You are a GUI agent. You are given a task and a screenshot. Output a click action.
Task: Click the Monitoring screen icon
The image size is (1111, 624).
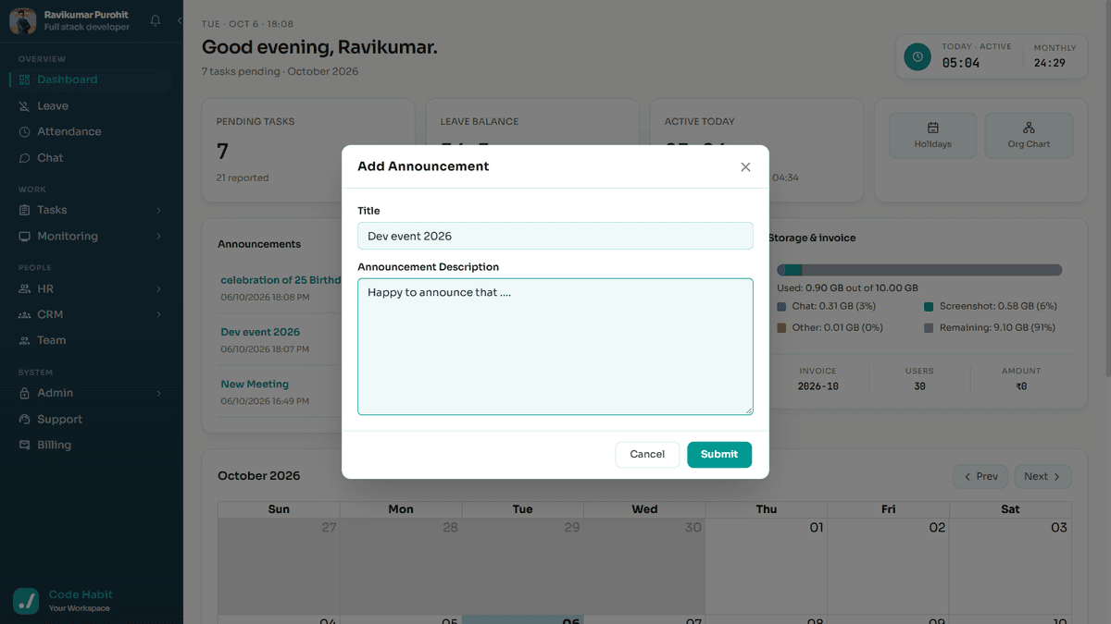coord(25,237)
